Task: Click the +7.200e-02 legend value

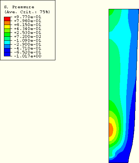Action: click(x=28, y=36)
